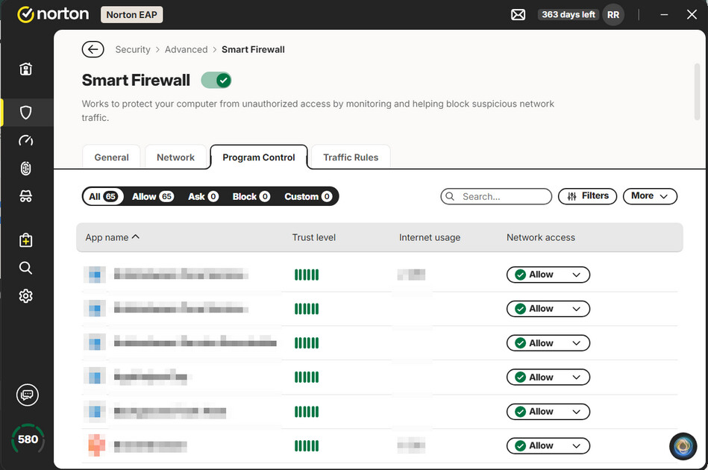Open the last row's Allow dropdown
Screen dimensions: 708x470
(548, 445)
